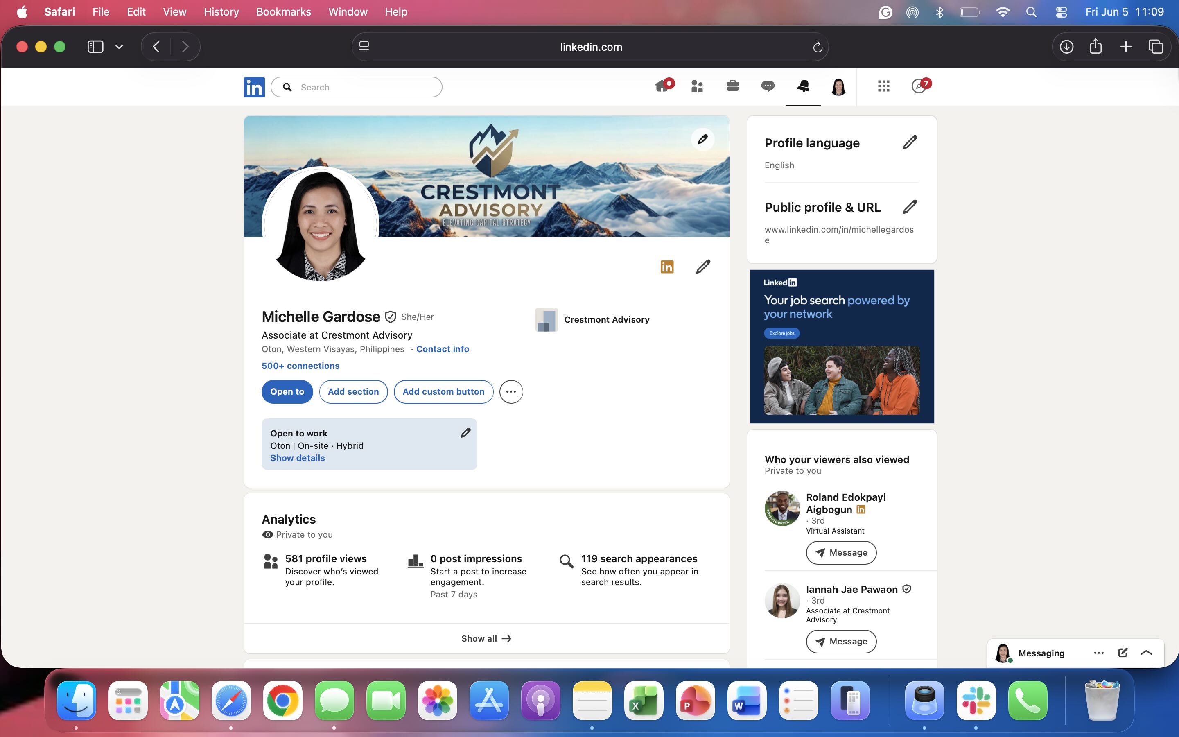
Task: Message Roland Edokpayi Aigbogun
Action: (x=841, y=552)
